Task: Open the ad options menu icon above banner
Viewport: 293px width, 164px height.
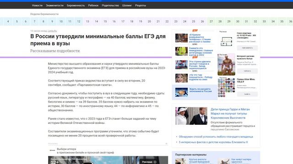Action: click(166, 143)
